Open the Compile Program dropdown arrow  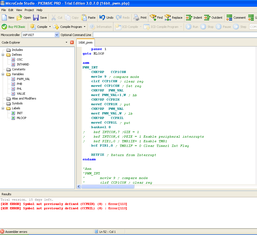click(x=84, y=27)
